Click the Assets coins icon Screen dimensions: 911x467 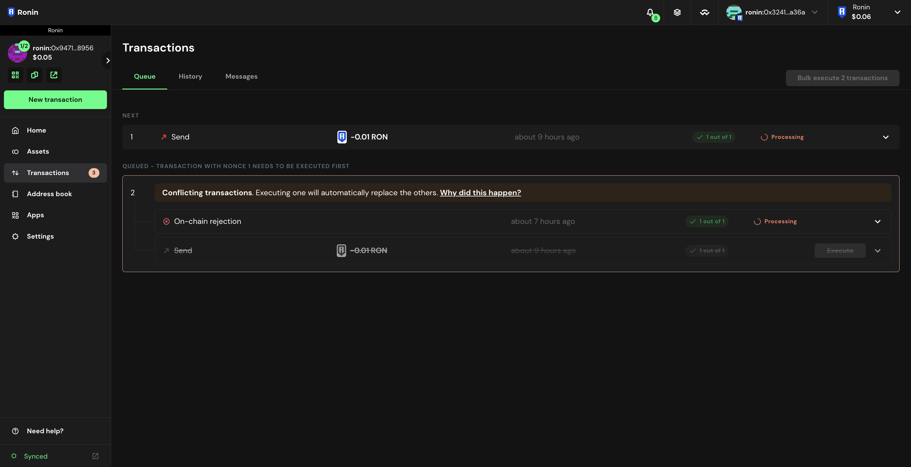15,152
